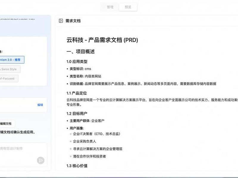Click the 一、项目概述 section heading
238x178 pixels.
[x=80, y=52]
